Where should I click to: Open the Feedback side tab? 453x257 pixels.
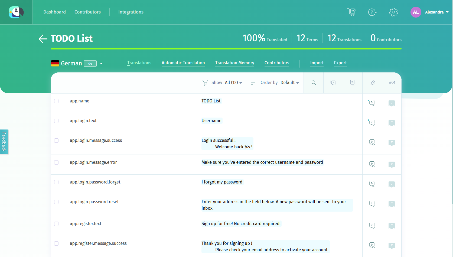pyautogui.click(x=4, y=142)
